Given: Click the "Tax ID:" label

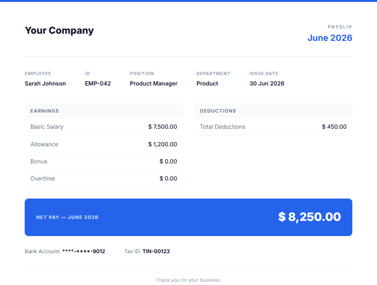Looking at the screenshot, I should point(132,251).
